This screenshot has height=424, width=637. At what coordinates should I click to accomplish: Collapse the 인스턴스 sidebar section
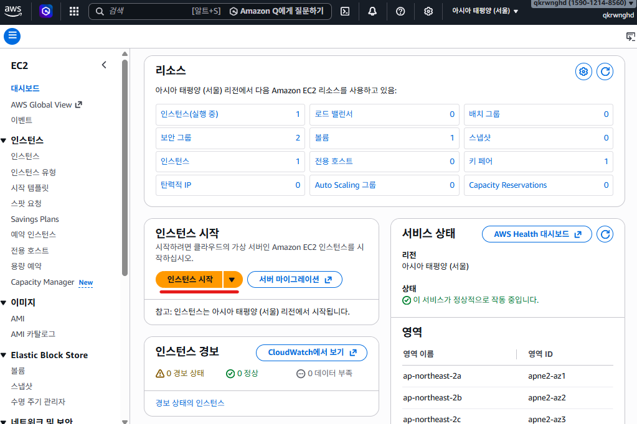4,141
